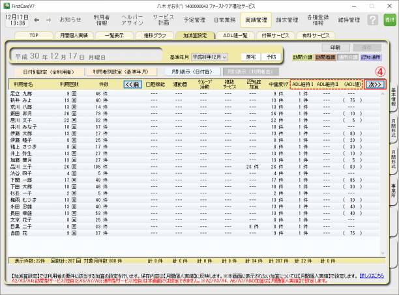Toggle the 予防 filter button
The image size is (399, 295).
point(274,57)
